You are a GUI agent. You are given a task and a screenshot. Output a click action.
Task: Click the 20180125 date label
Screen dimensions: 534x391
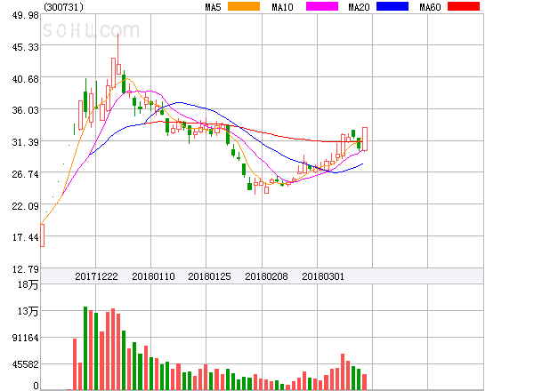click(x=209, y=276)
